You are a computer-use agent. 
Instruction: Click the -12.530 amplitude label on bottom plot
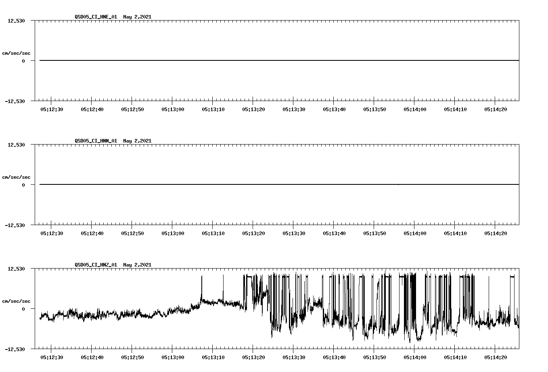(x=15, y=349)
